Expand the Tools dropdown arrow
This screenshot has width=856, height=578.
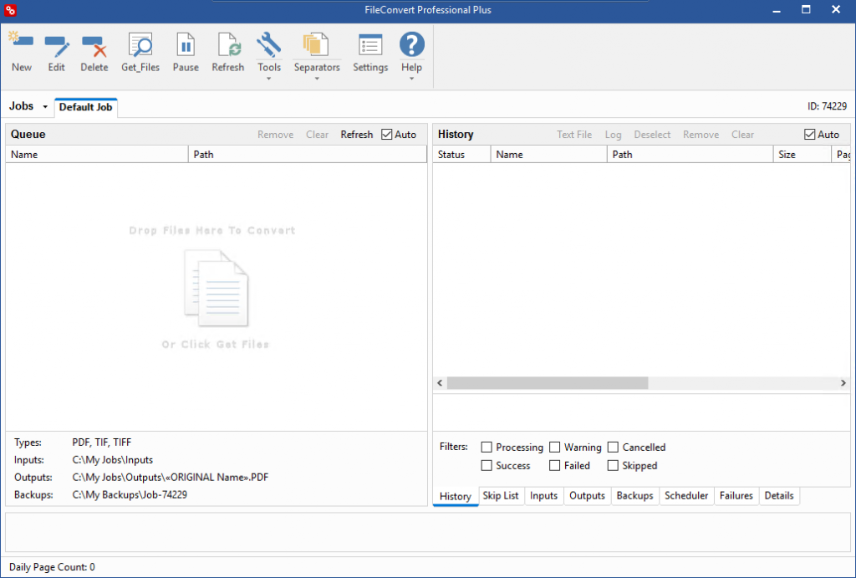(x=268, y=79)
